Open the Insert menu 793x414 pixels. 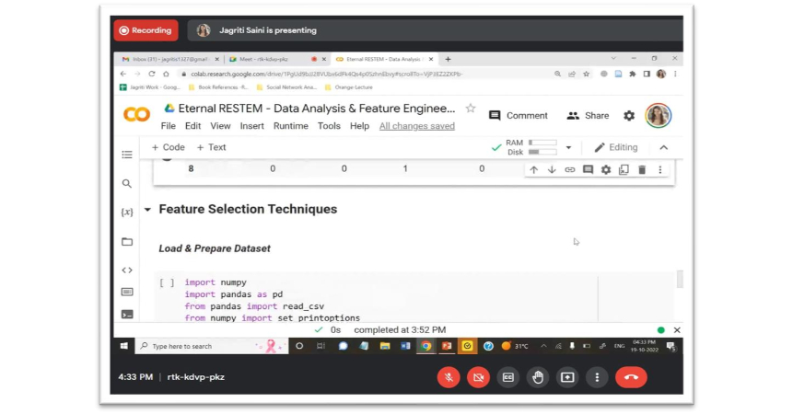point(251,126)
